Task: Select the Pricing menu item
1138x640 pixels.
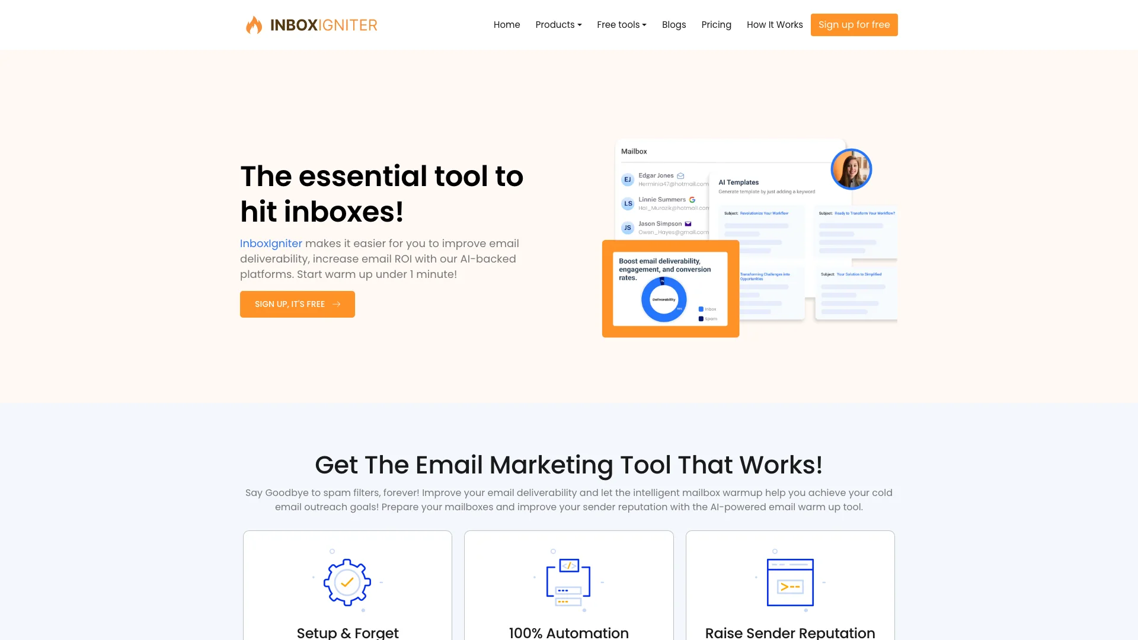Action: coord(716,24)
